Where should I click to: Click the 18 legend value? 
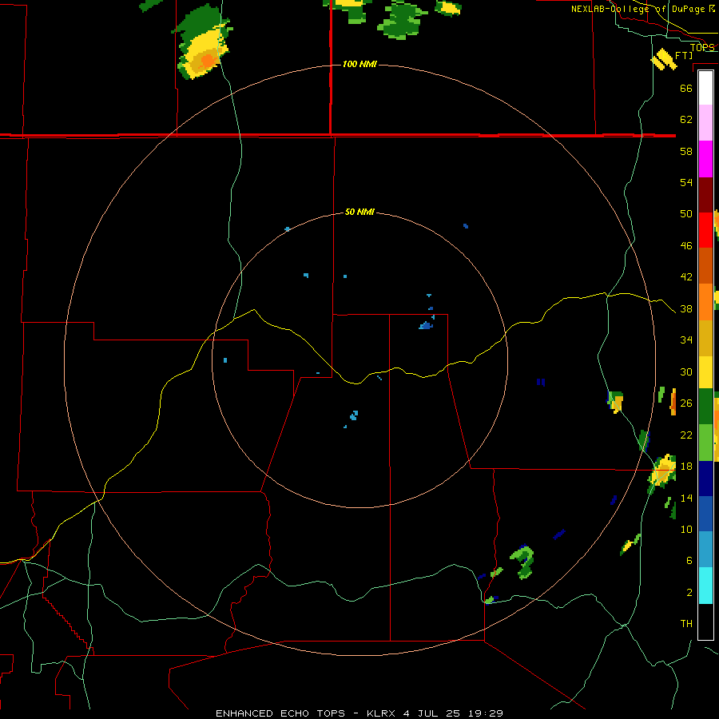pos(686,466)
